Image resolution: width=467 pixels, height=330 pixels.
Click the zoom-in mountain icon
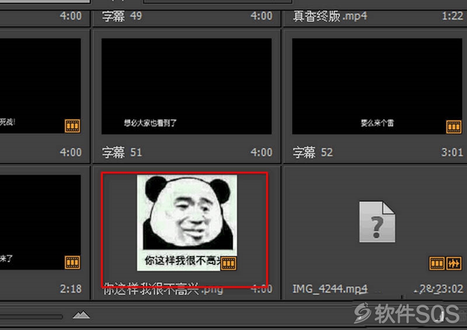pos(81,315)
